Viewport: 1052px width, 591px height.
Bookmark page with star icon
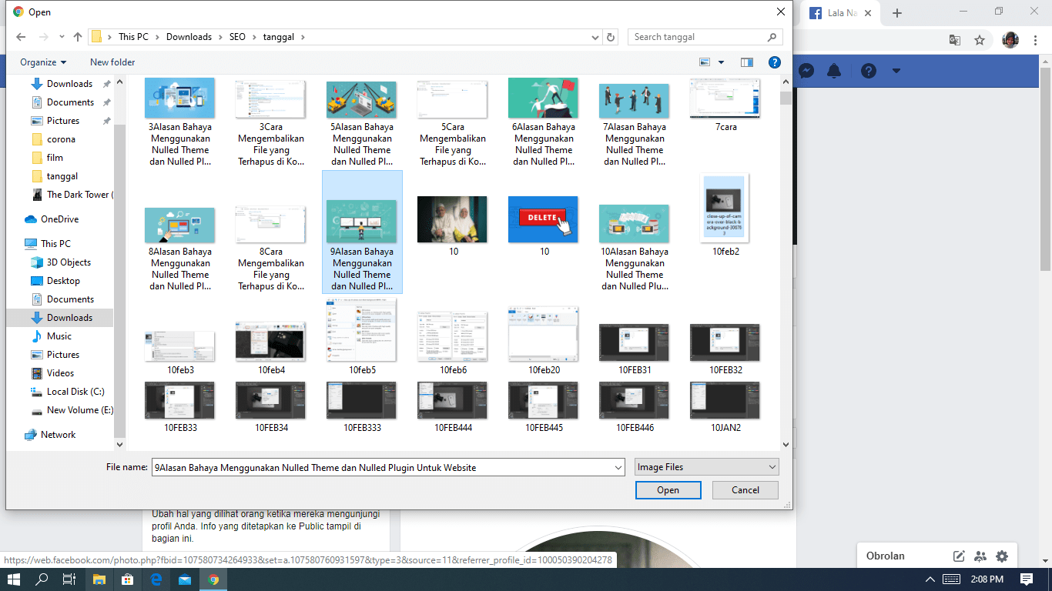pyautogui.click(x=980, y=40)
